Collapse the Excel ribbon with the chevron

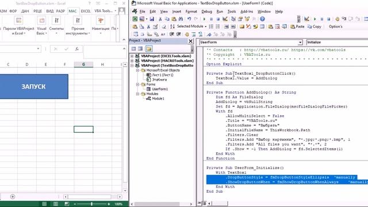(x=124, y=40)
